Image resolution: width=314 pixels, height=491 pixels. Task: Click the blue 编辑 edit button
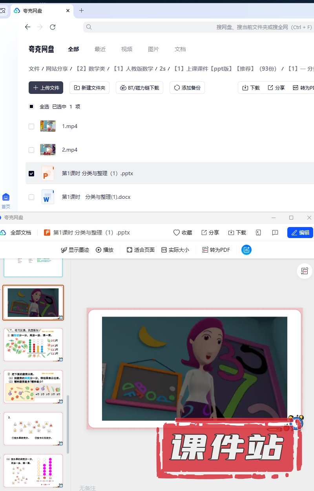click(300, 233)
